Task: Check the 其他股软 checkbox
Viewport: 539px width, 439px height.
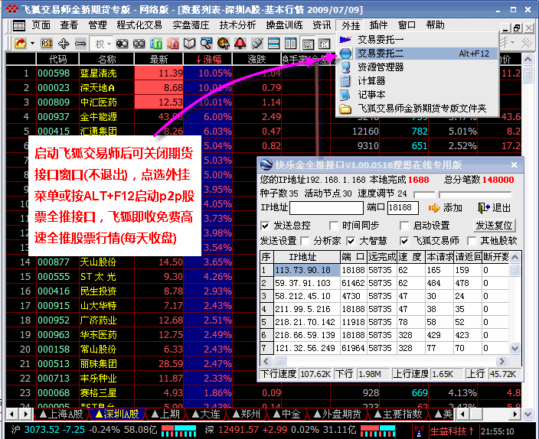Action: (472, 241)
